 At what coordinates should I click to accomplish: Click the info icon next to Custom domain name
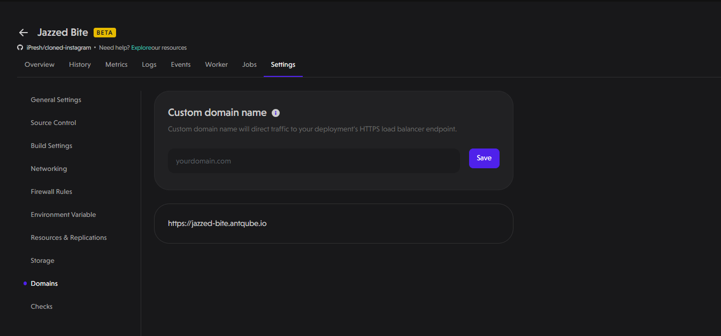[275, 113]
